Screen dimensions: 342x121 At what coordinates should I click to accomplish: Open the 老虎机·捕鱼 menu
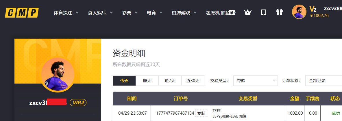217,13
